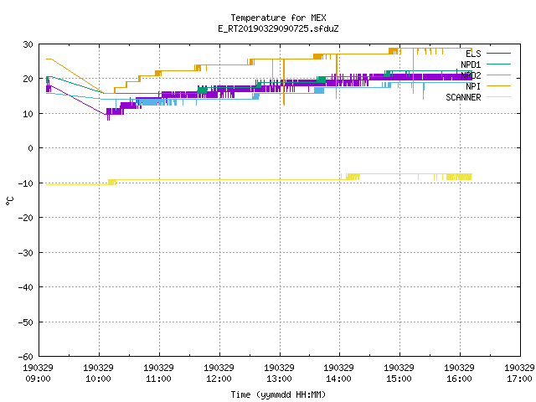Click the x-axis tick label '14:00'

[x=338, y=379]
